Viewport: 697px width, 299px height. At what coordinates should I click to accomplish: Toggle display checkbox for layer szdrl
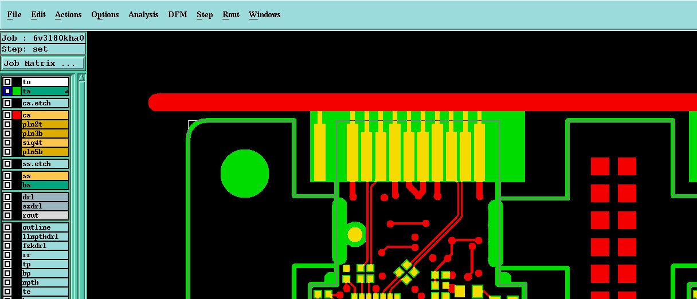point(7,206)
